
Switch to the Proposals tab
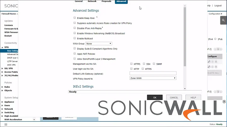(107, 2)
